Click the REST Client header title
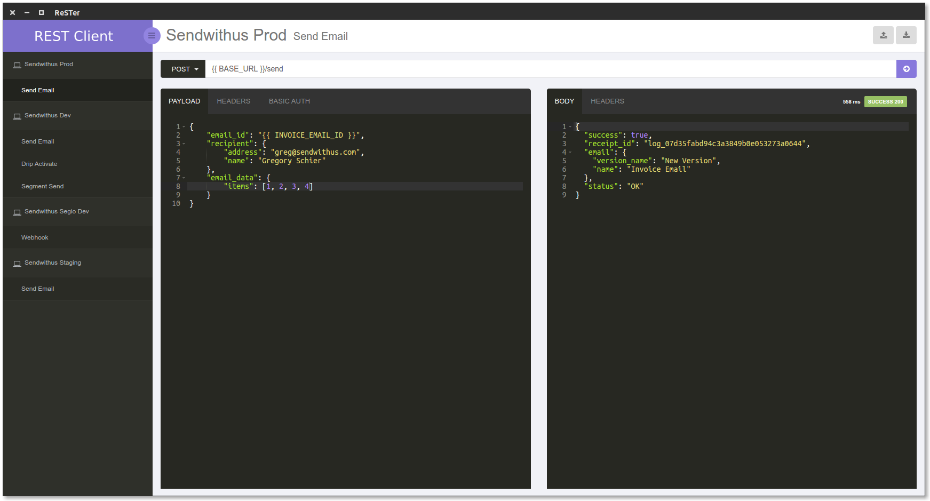The image size is (930, 501). click(74, 36)
